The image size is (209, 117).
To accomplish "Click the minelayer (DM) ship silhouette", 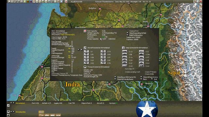I will click(x=141, y=54).
